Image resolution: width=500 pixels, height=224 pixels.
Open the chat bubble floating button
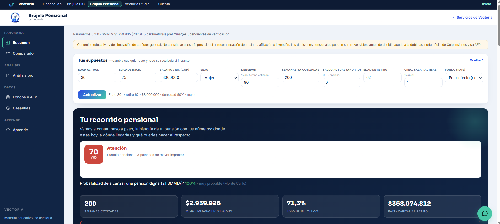coord(485,214)
